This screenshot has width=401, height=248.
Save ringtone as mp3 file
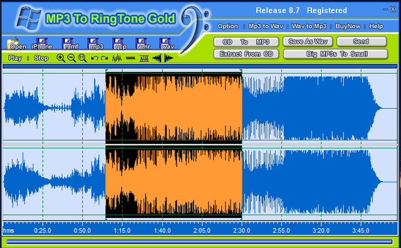click(96, 44)
